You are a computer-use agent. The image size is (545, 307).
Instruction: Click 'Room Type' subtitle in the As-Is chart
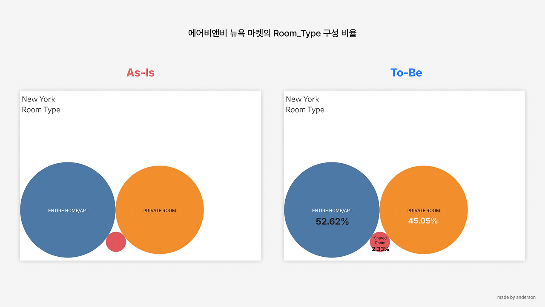coord(41,110)
